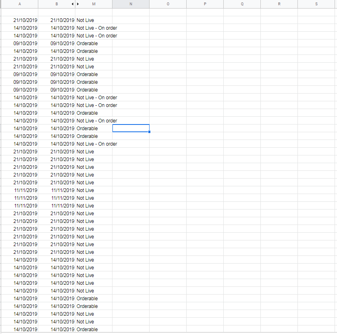Screen dimensions: 337x334
Task: Select the topmost '21/10/2019' cell in column A
Action: (x=25, y=20)
